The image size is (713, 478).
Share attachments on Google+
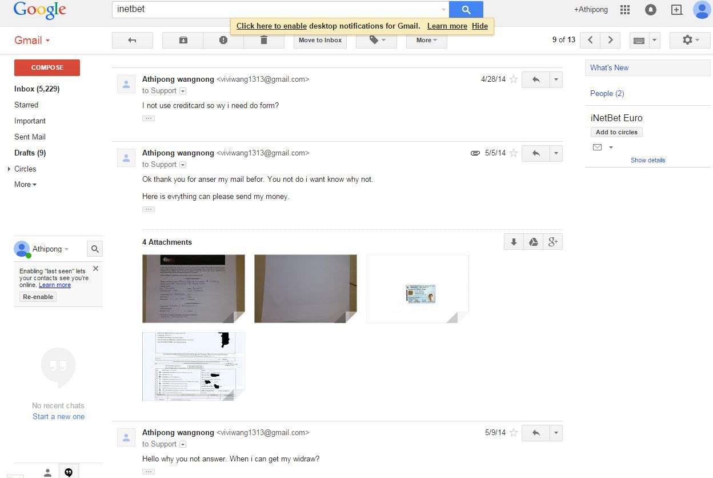[x=552, y=242]
